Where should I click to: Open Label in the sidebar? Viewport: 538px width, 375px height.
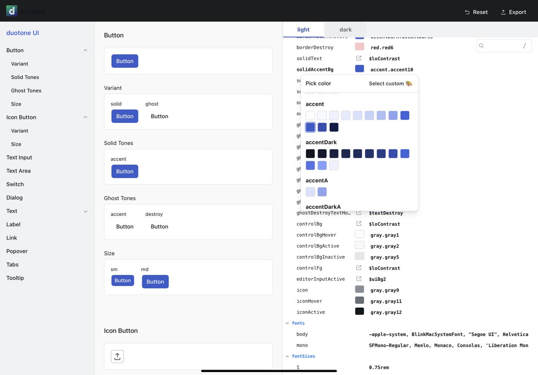pyautogui.click(x=13, y=224)
